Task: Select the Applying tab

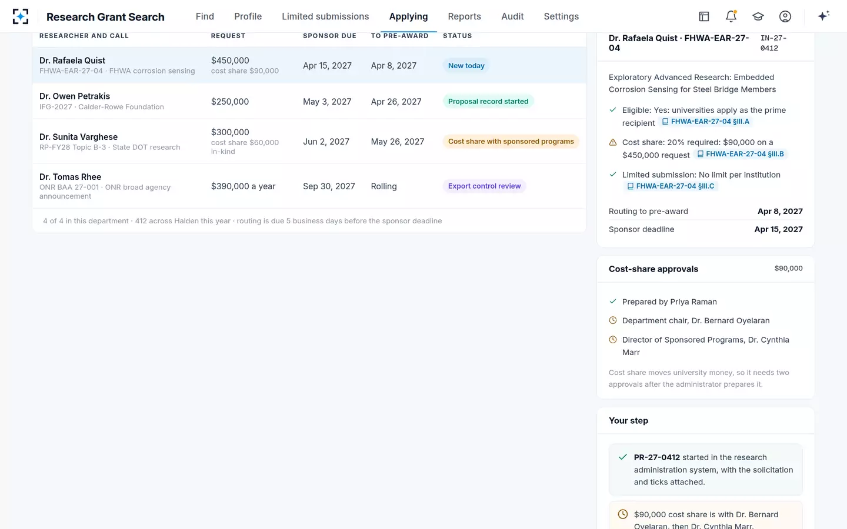Action: pyautogui.click(x=409, y=16)
